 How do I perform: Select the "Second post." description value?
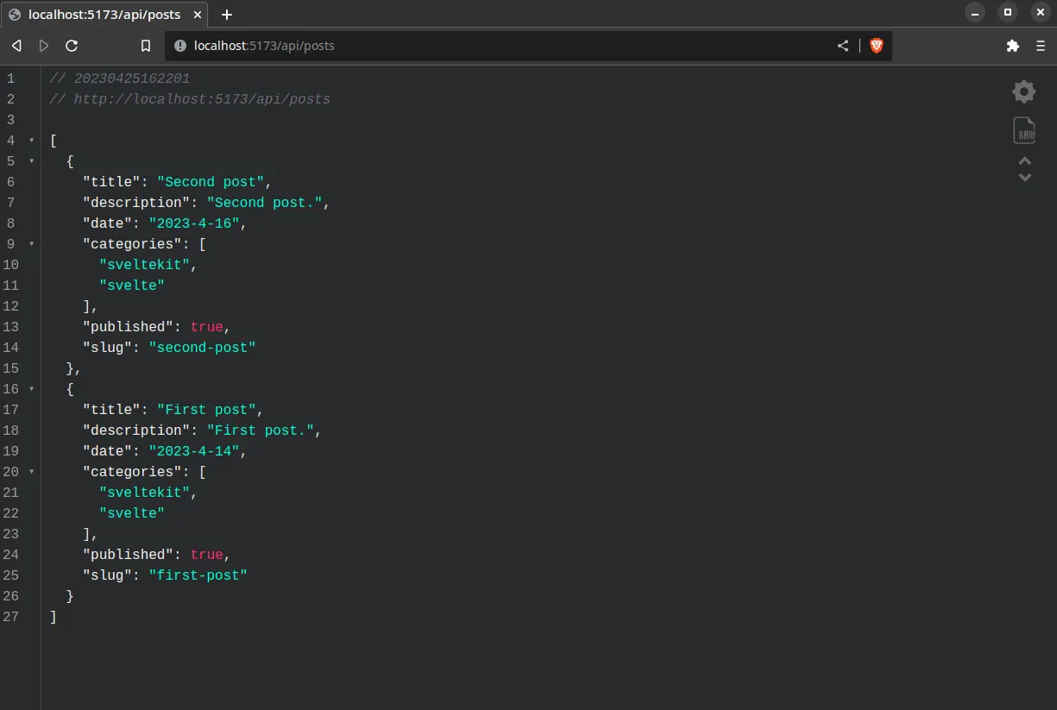pos(265,203)
